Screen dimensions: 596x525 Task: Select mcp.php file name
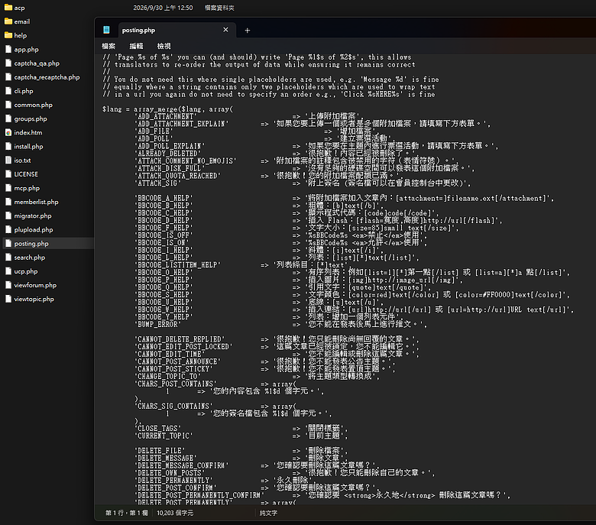point(27,188)
